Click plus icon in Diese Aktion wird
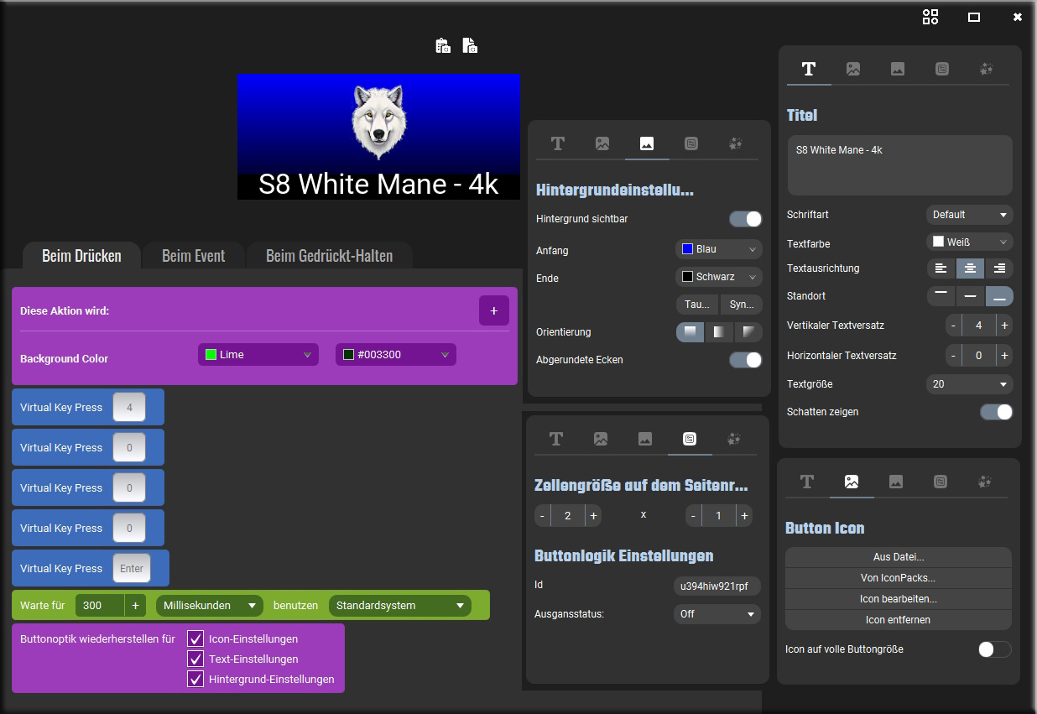 [x=493, y=310]
